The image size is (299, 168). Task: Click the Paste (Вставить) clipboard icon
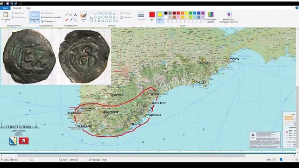(6, 14)
